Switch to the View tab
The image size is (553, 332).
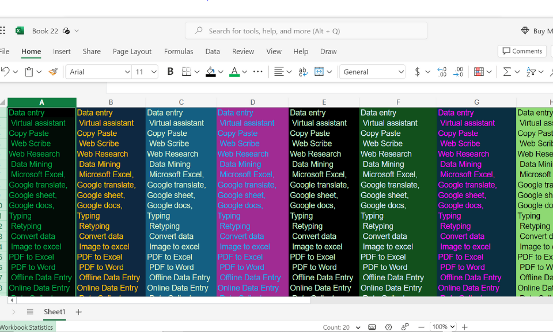274,51
